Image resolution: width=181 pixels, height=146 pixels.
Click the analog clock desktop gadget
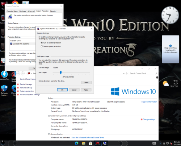click(x=170, y=15)
